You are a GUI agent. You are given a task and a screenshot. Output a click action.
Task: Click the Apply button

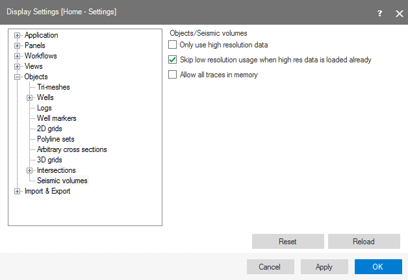[324, 267]
